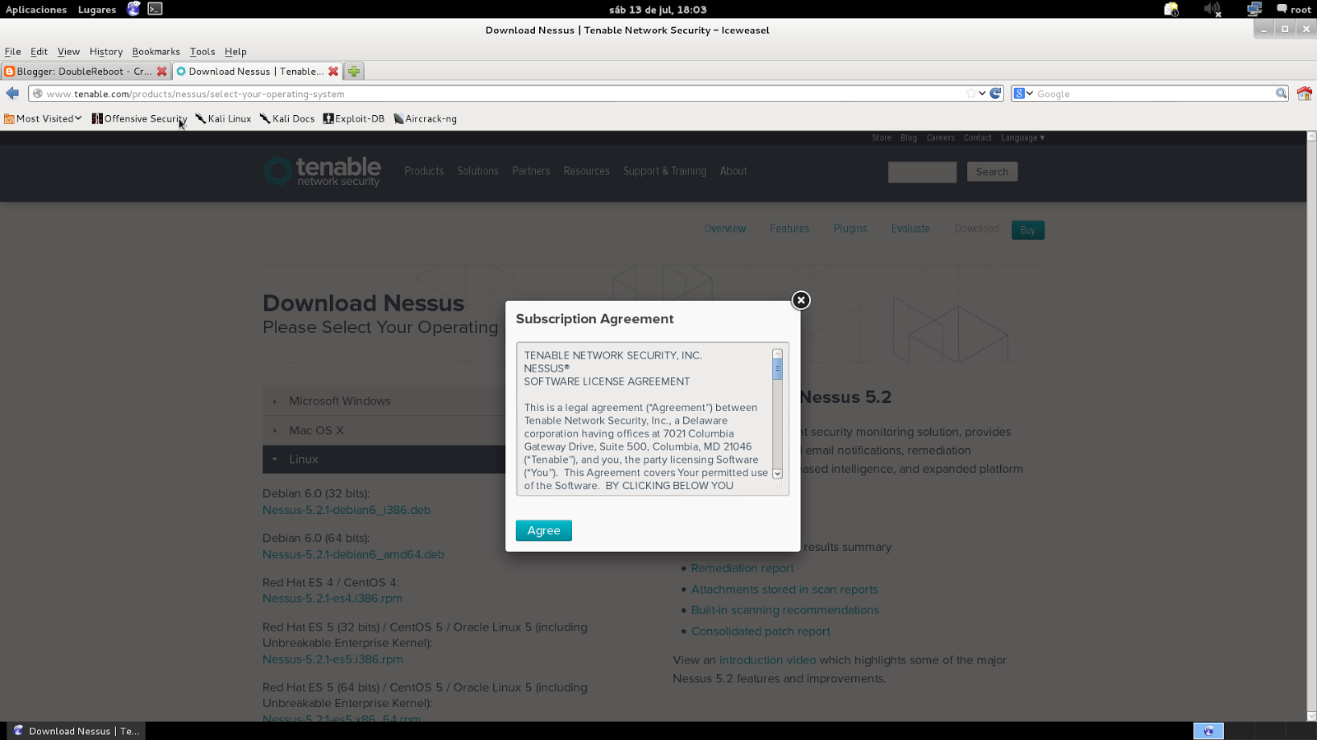Click the search magnifier icon in search bar
The height and width of the screenshot is (740, 1317).
point(1281,94)
